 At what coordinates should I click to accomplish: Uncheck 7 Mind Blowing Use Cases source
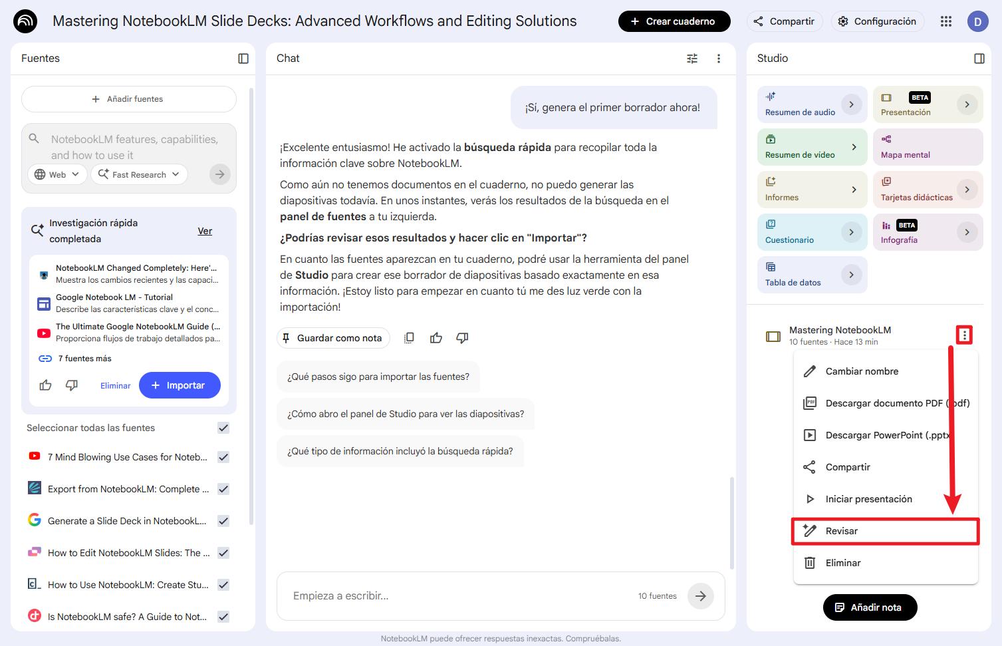pyautogui.click(x=223, y=457)
